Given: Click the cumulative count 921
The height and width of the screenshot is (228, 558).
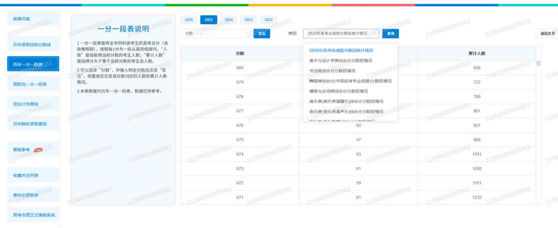Looking at the screenshot, I should click(477, 125).
